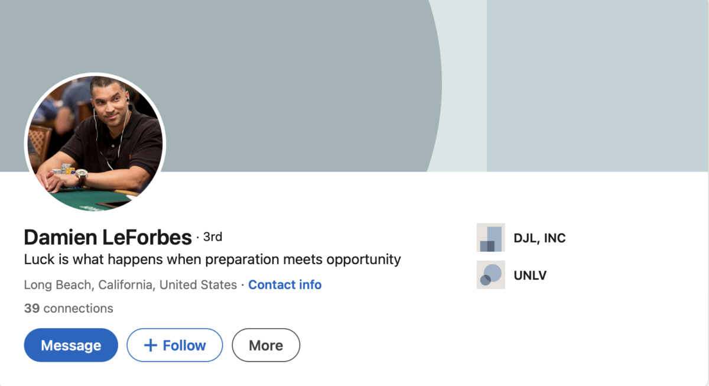Screen dimensions: 709x386
Task: Open Damien LeForbes' profile photo
Action: point(95,142)
